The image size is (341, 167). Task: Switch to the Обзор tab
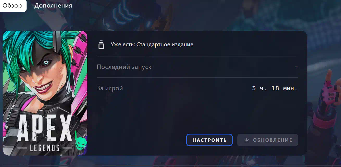(x=12, y=5)
